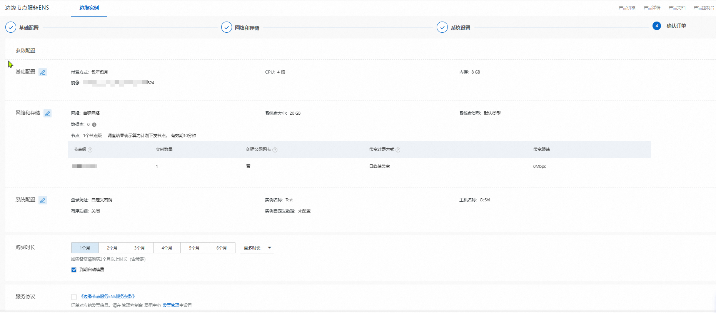The height and width of the screenshot is (313, 716).
Task: Go back to 网络和存储 step label
Action: pyautogui.click(x=247, y=28)
